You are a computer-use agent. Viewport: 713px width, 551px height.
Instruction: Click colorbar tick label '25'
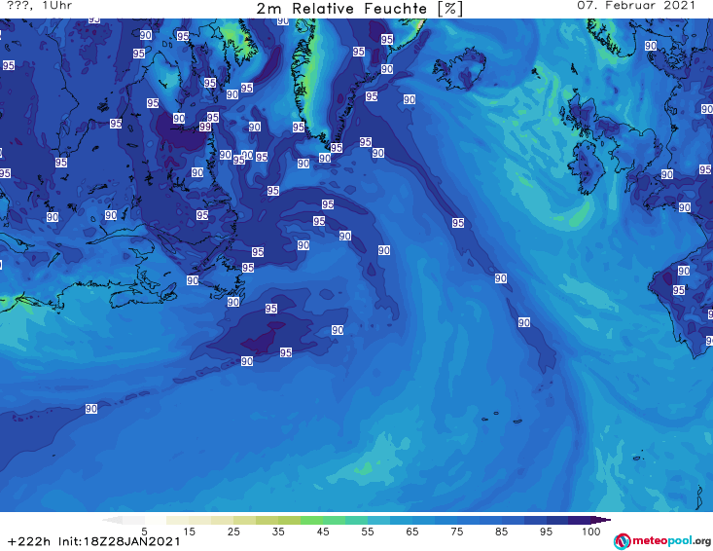[233, 532]
